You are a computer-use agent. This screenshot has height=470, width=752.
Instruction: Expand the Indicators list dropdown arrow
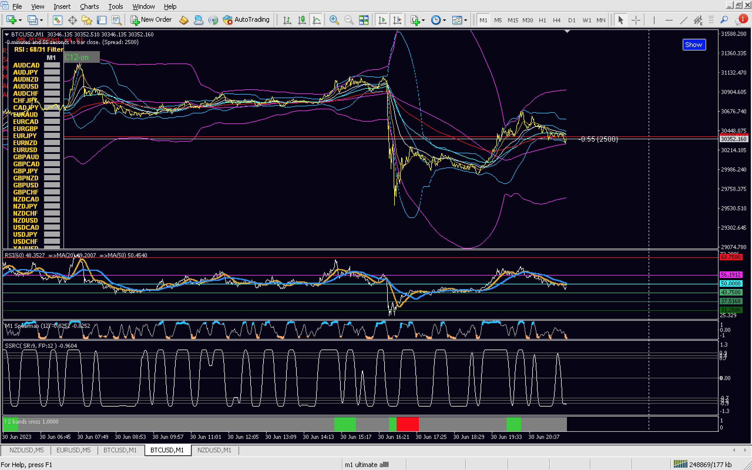423,20
